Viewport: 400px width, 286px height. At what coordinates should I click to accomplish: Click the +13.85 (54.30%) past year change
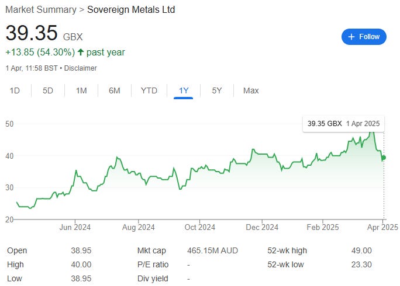(65, 52)
